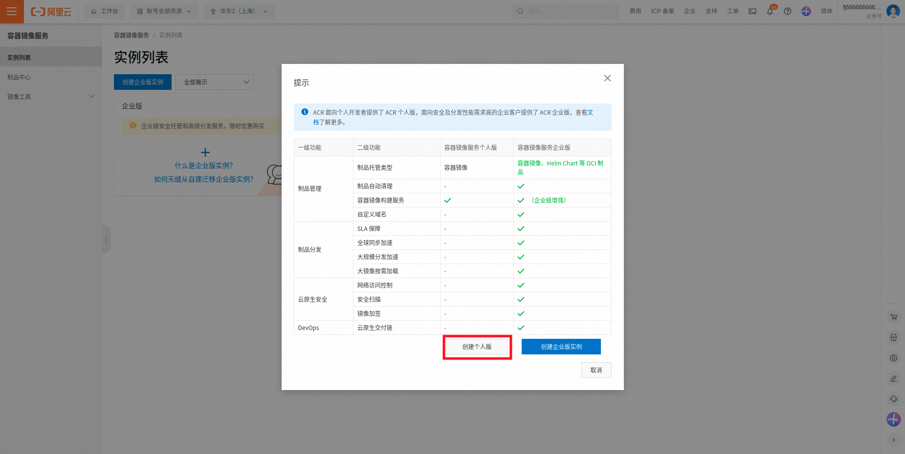This screenshot has width=905, height=454.
Task: Open the 工单 menu
Action: click(x=733, y=11)
